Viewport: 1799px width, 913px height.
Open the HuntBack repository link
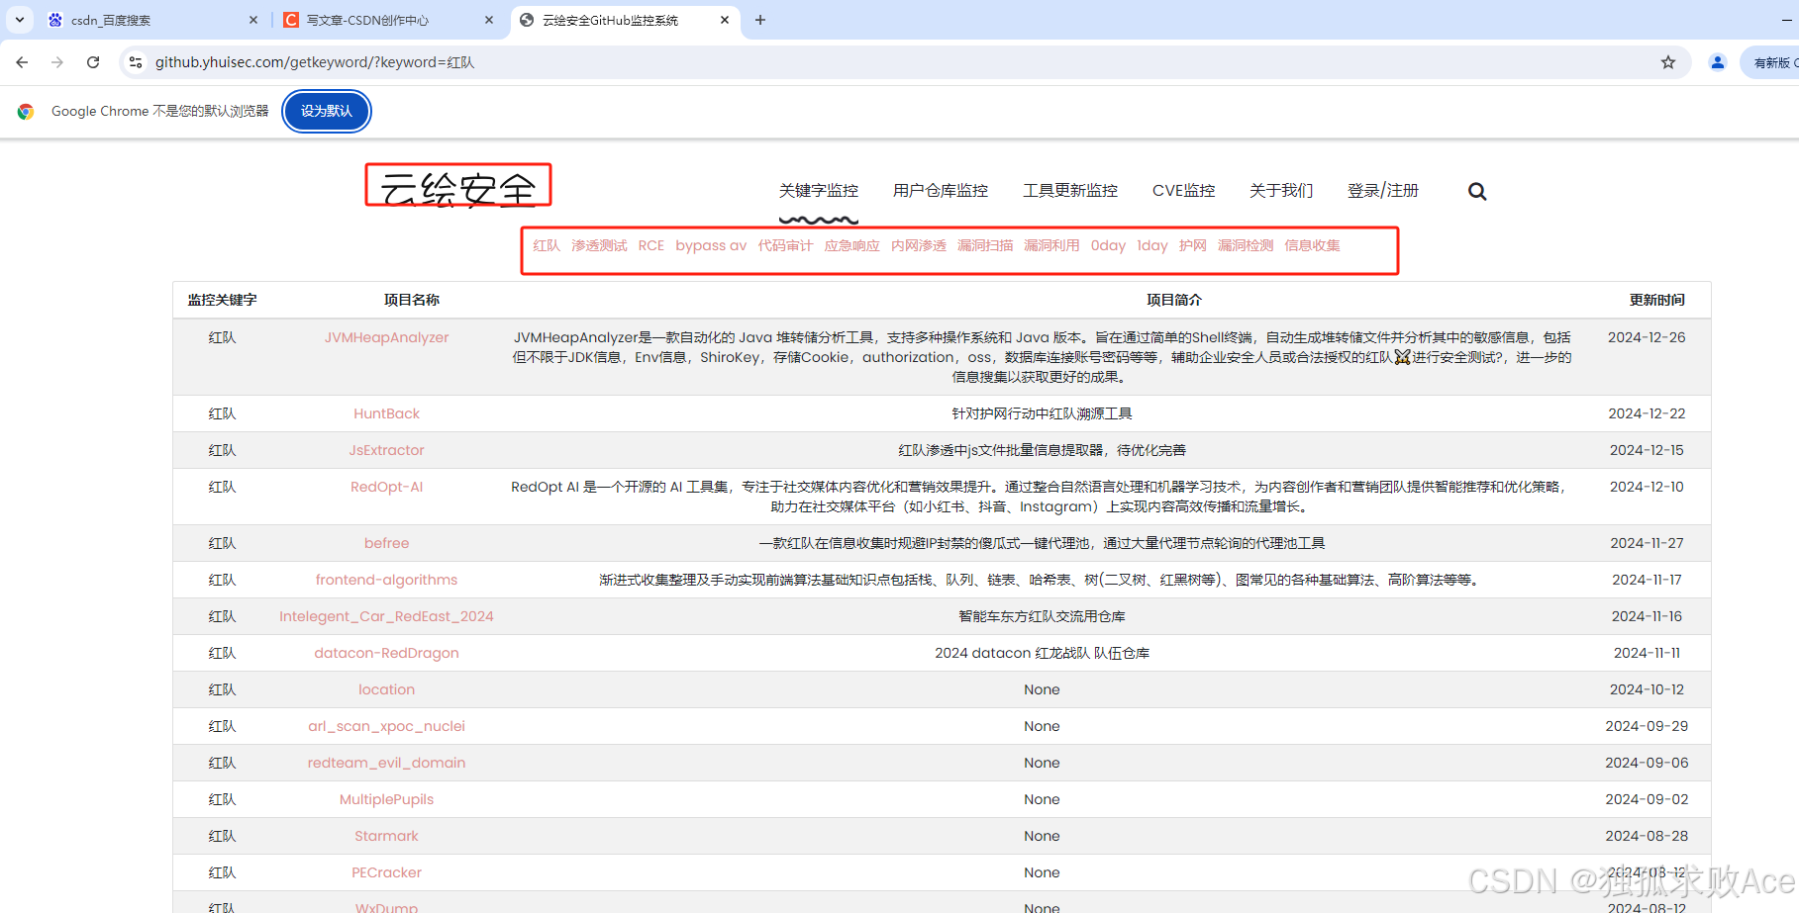386,413
